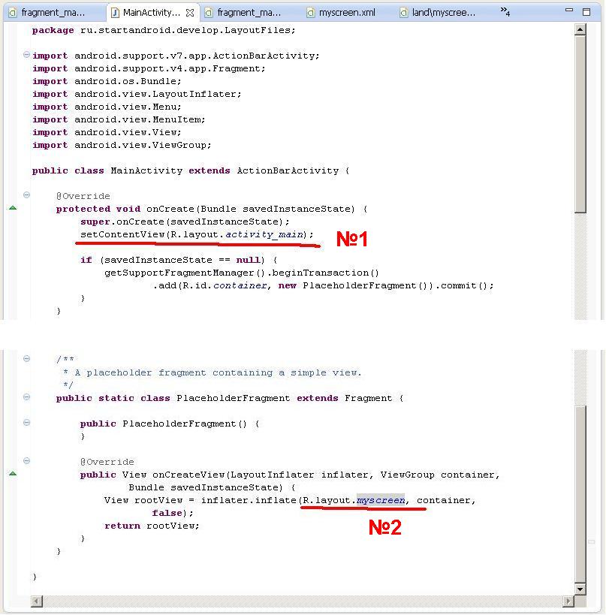Click the package ru.startandroid.develop.LayoutFiles line
The width and height of the screenshot is (606, 615).
164,30
